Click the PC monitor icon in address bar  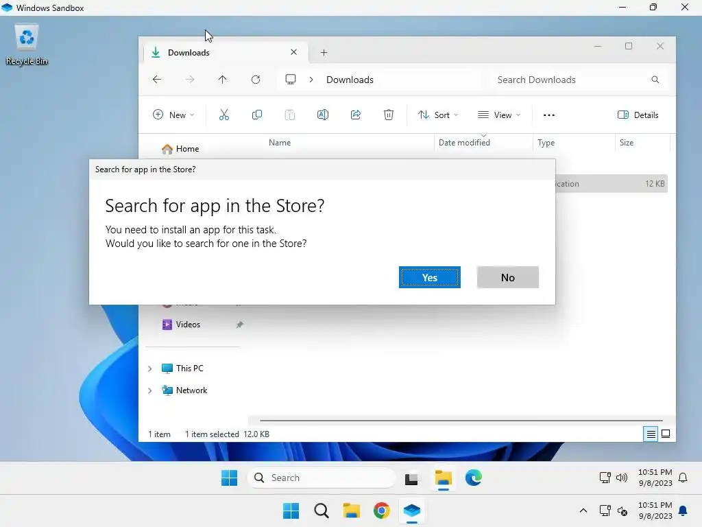291,80
